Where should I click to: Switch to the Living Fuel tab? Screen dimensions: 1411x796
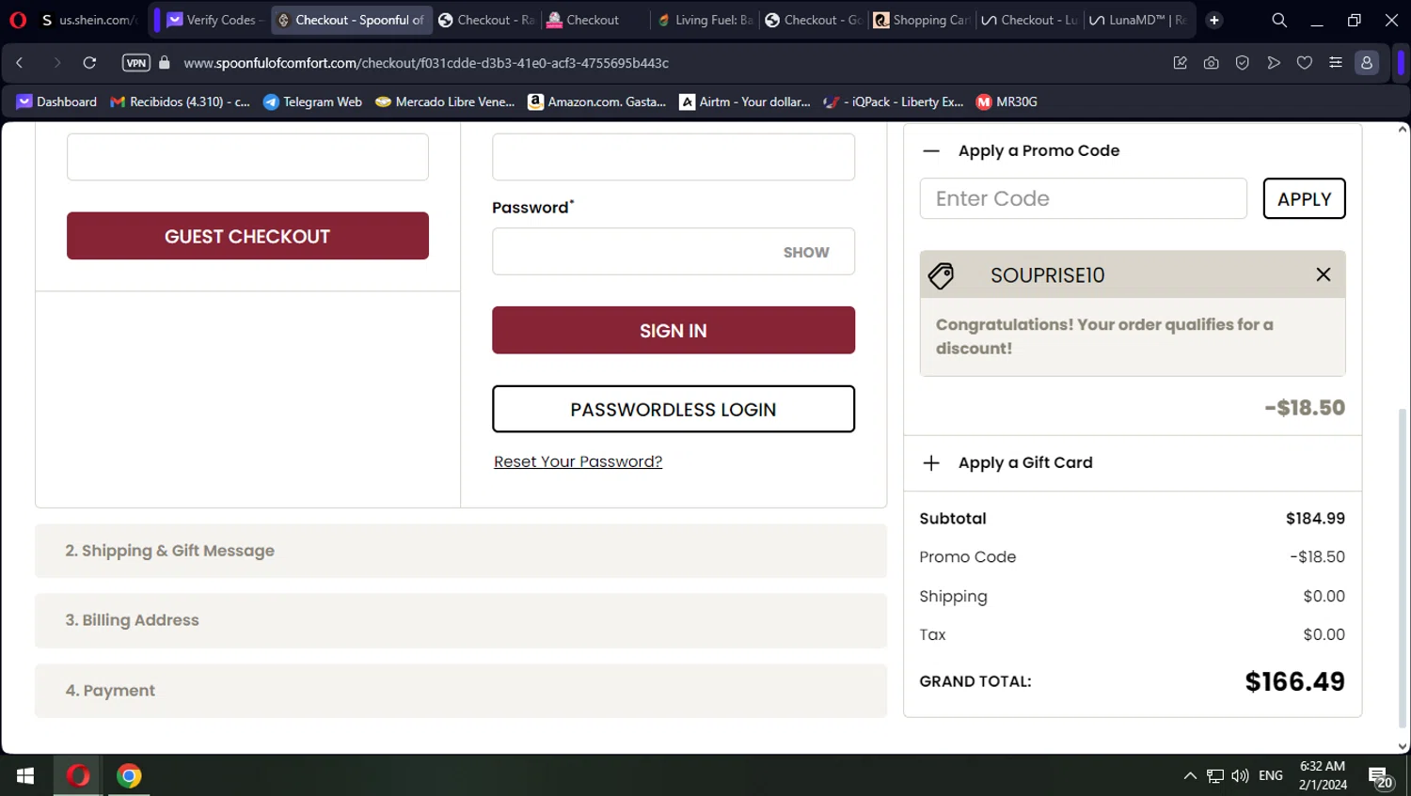(705, 20)
